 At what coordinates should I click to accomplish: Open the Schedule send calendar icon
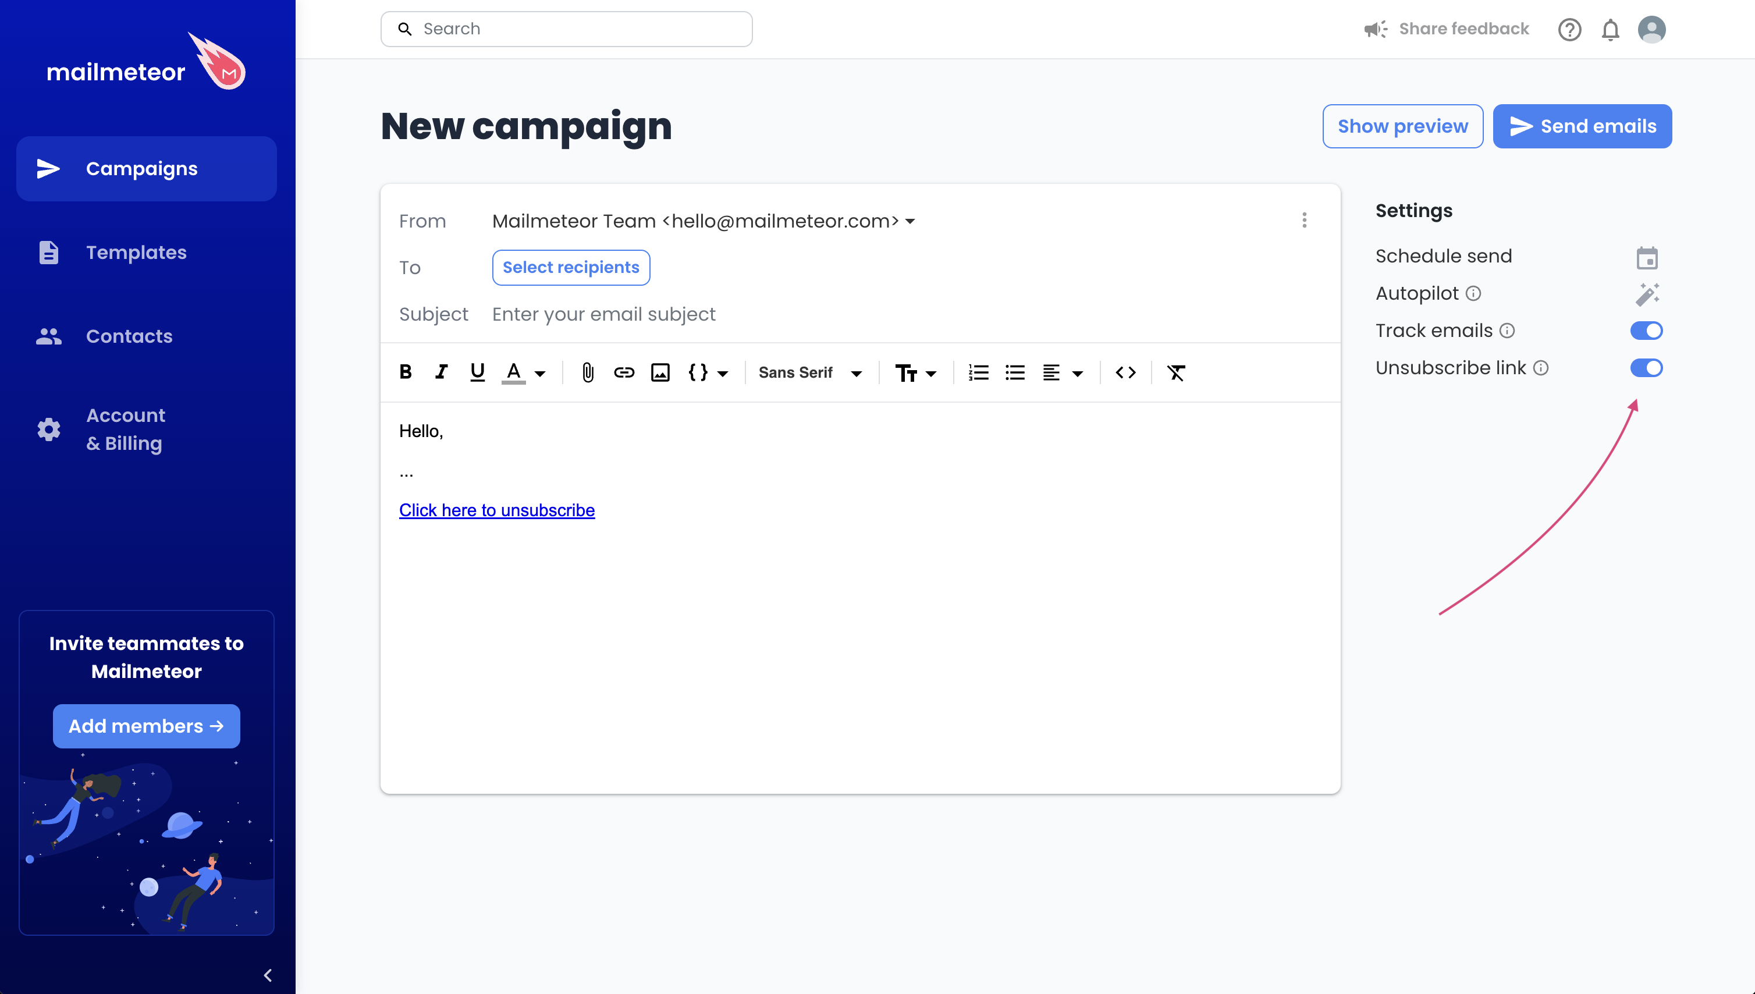(1647, 258)
